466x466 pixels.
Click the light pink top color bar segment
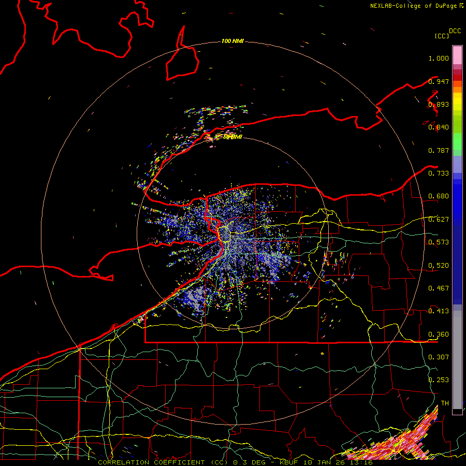tap(457, 55)
